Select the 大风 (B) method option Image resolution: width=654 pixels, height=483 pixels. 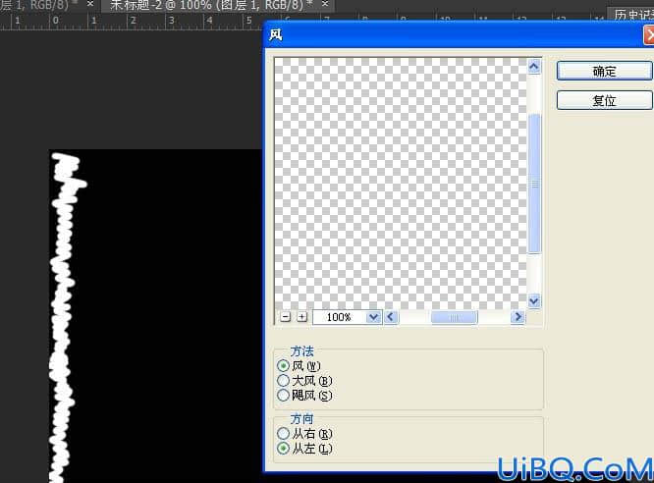coord(283,380)
